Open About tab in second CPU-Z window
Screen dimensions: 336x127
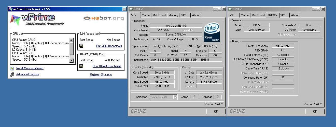click(295, 15)
